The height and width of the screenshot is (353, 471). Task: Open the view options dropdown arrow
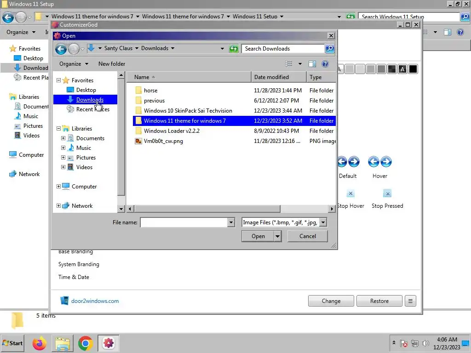[300, 63]
